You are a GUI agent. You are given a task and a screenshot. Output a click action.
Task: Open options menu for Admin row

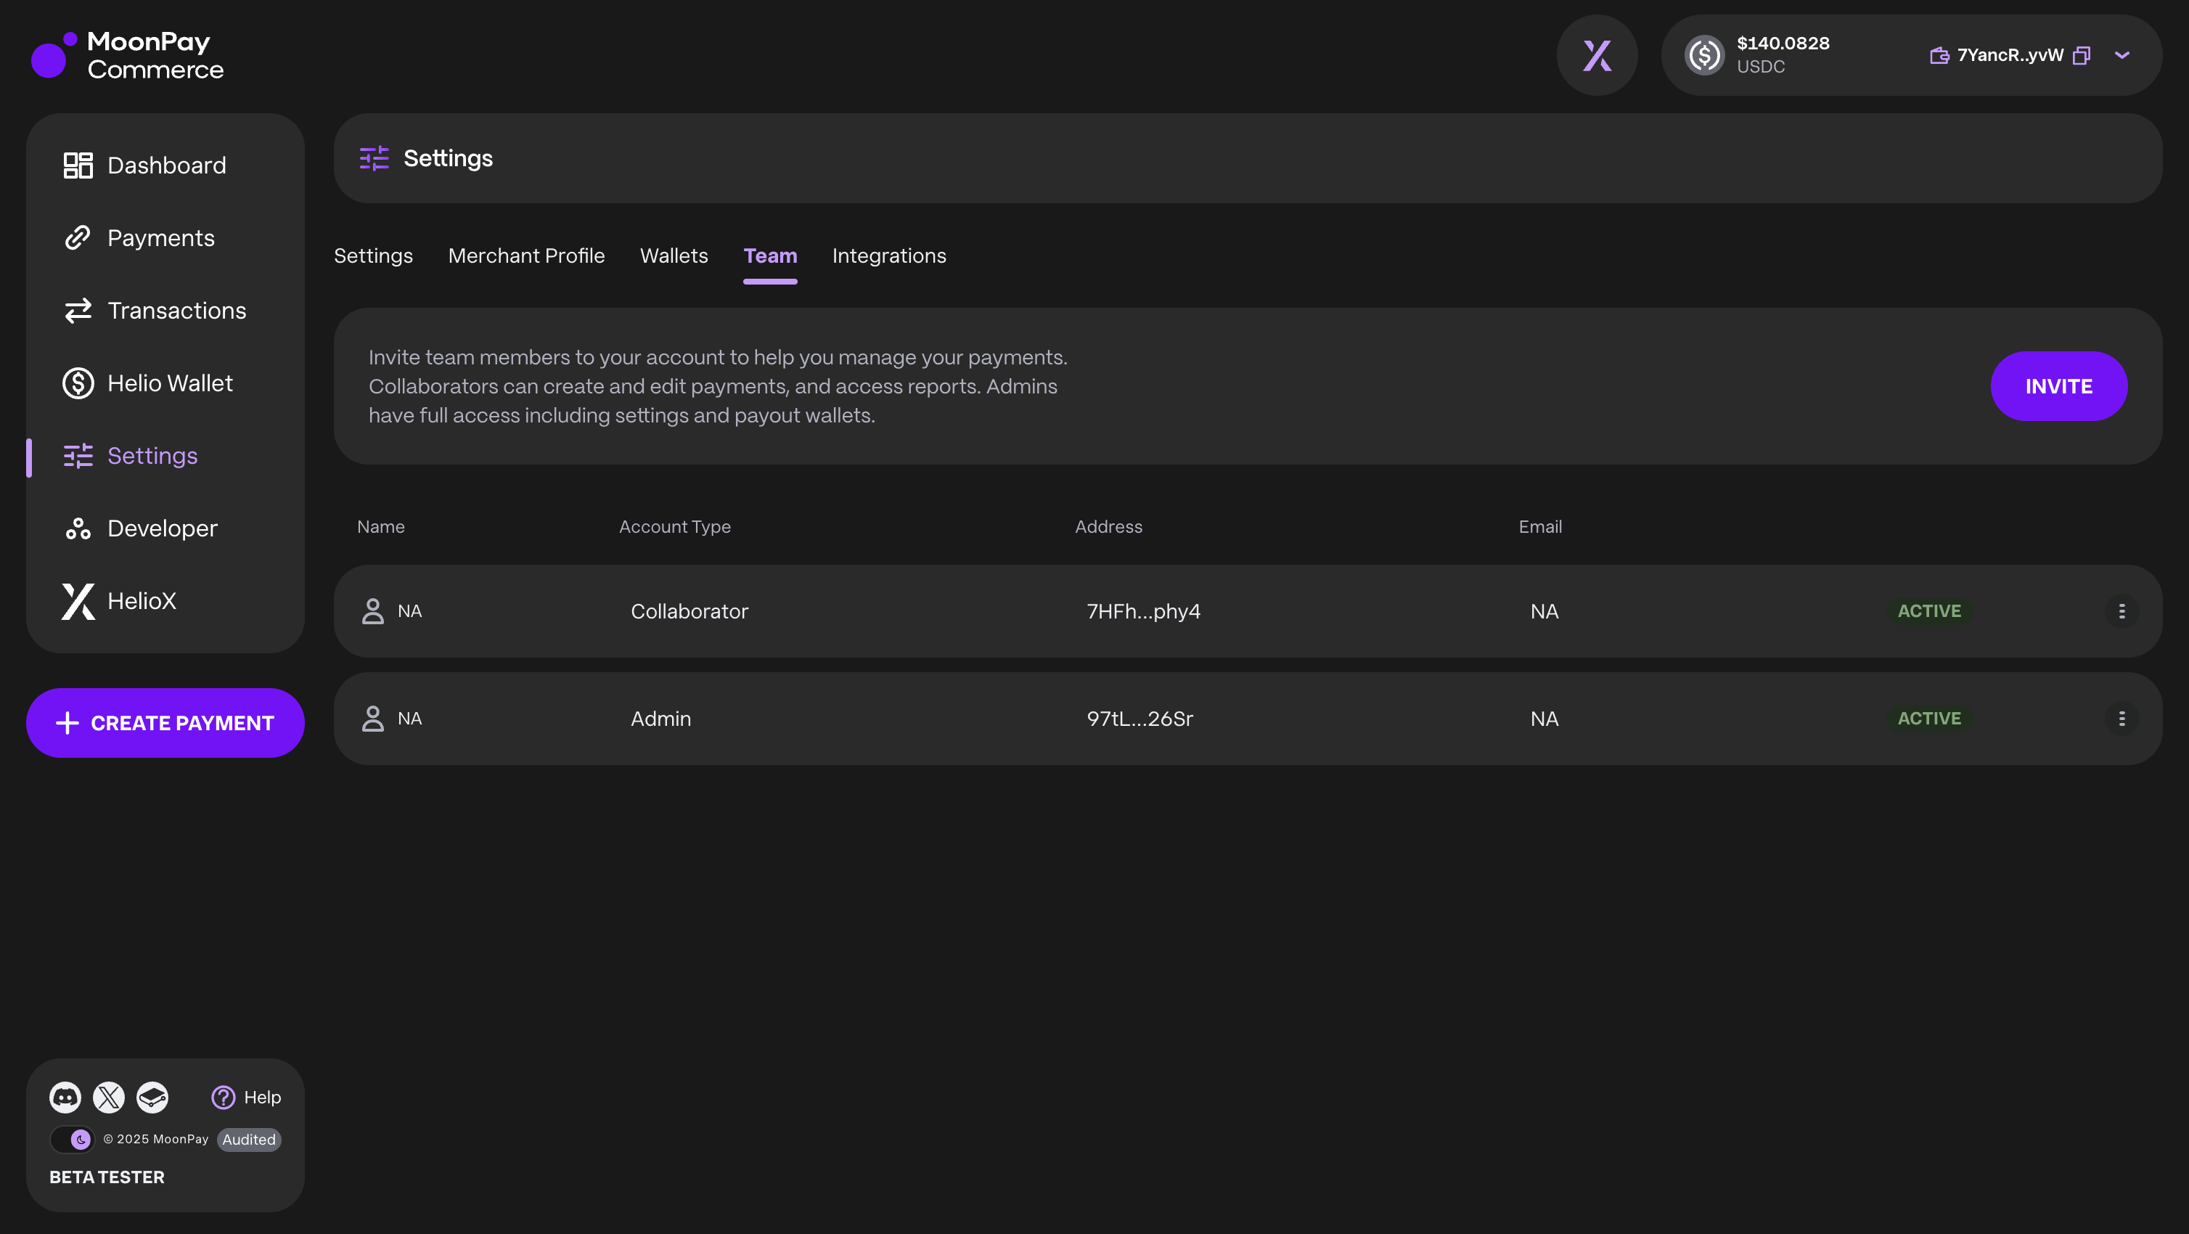click(x=2121, y=719)
